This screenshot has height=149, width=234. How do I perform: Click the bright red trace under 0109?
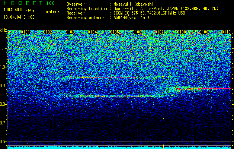(x=203, y=89)
